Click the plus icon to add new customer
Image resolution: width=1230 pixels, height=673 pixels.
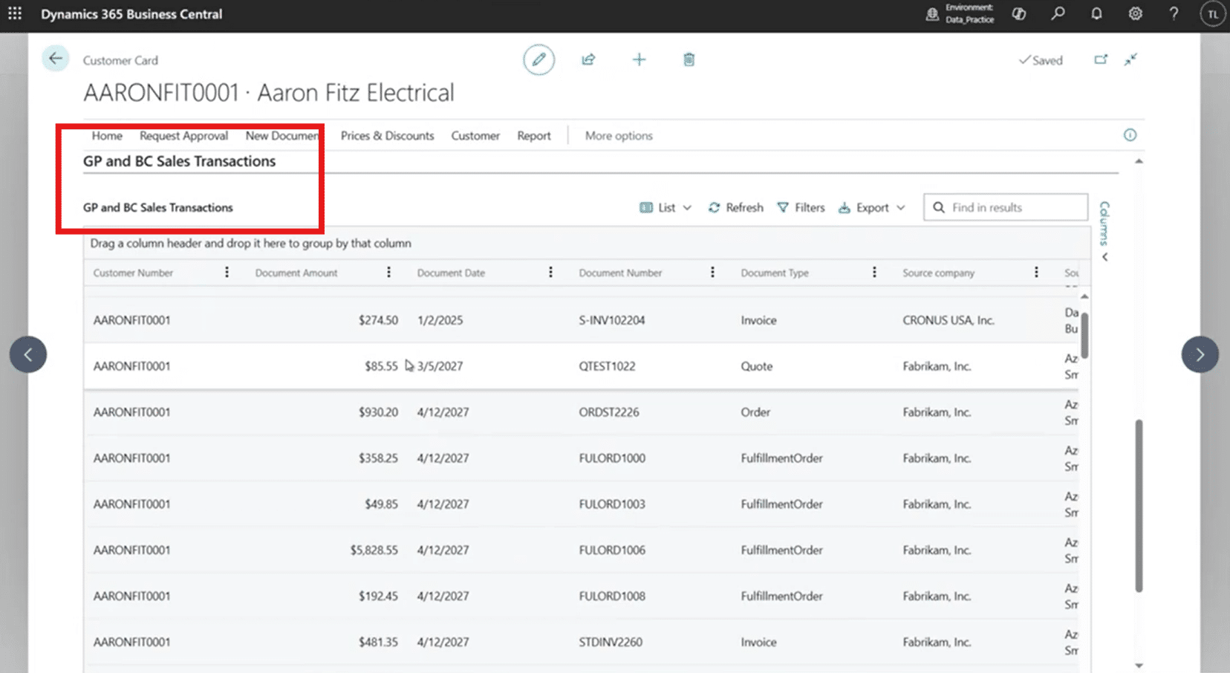(x=639, y=59)
